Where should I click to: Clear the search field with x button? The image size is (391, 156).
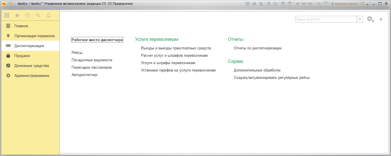coord(360,19)
